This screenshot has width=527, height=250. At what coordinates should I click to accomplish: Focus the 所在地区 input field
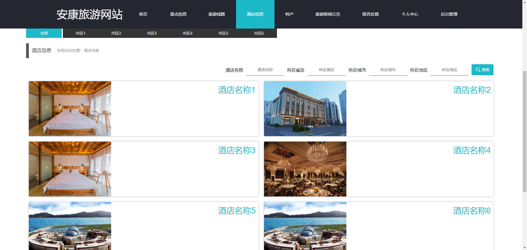point(450,70)
